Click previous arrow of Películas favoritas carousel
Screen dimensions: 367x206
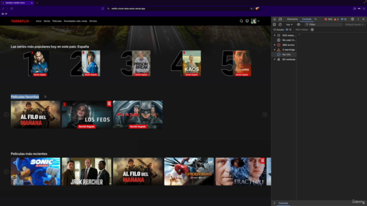6,114
